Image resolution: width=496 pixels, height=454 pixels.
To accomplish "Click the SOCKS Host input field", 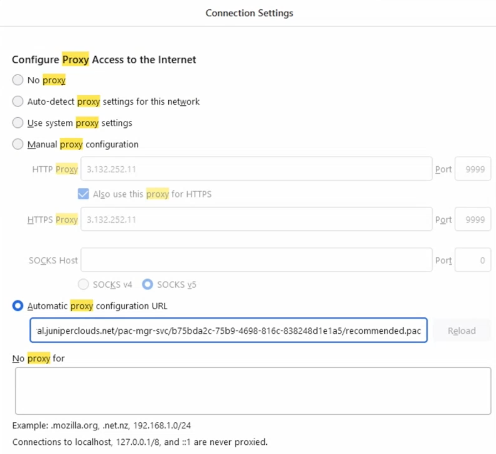I will pos(256,260).
